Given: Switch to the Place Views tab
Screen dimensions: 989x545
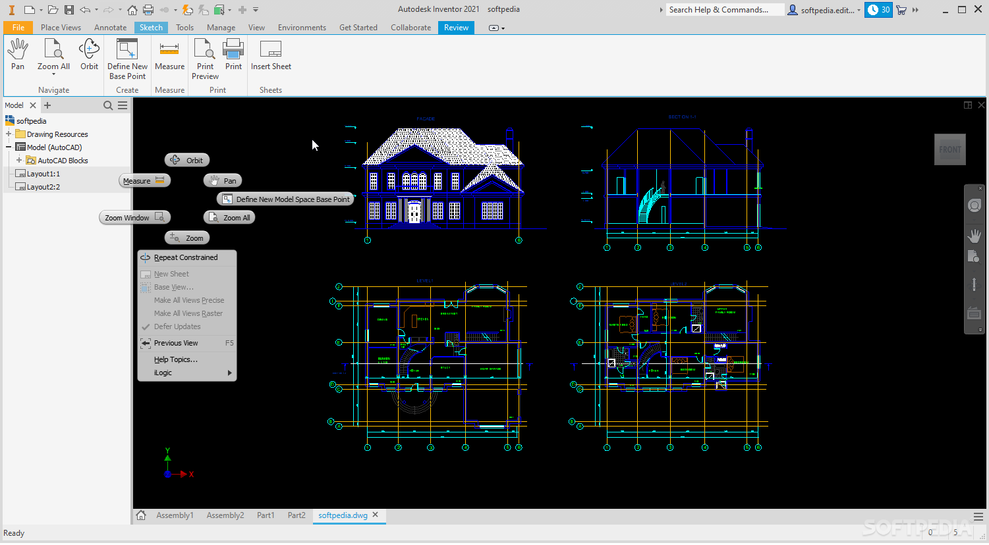Looking at the screenshot, I should pos(61,28).
